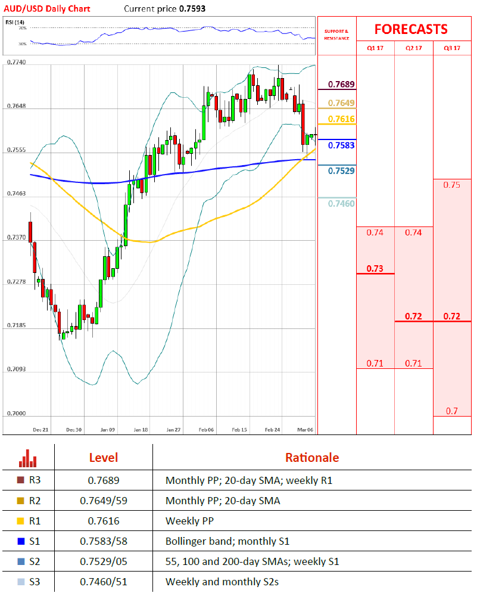477x593 pixels.
Task: Click the 0.7583 support level label
Action: coord(341,145)
